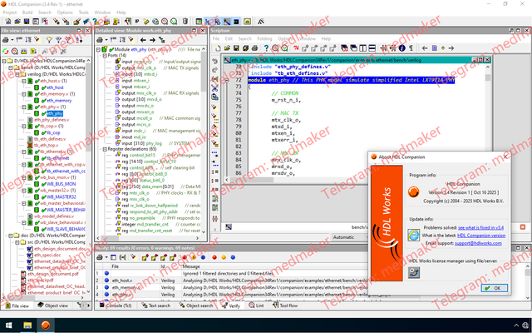Collapse the eth_memory.v tree node
The height and width of the screenshot is (333, 532).
point(24,94)
